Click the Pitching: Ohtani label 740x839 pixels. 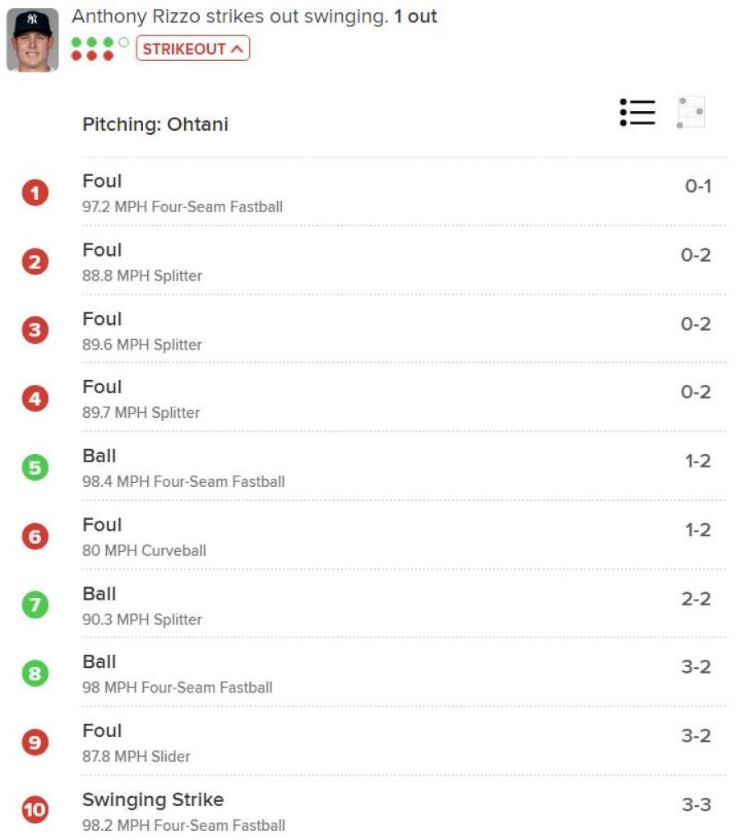[x=155, y=124]
